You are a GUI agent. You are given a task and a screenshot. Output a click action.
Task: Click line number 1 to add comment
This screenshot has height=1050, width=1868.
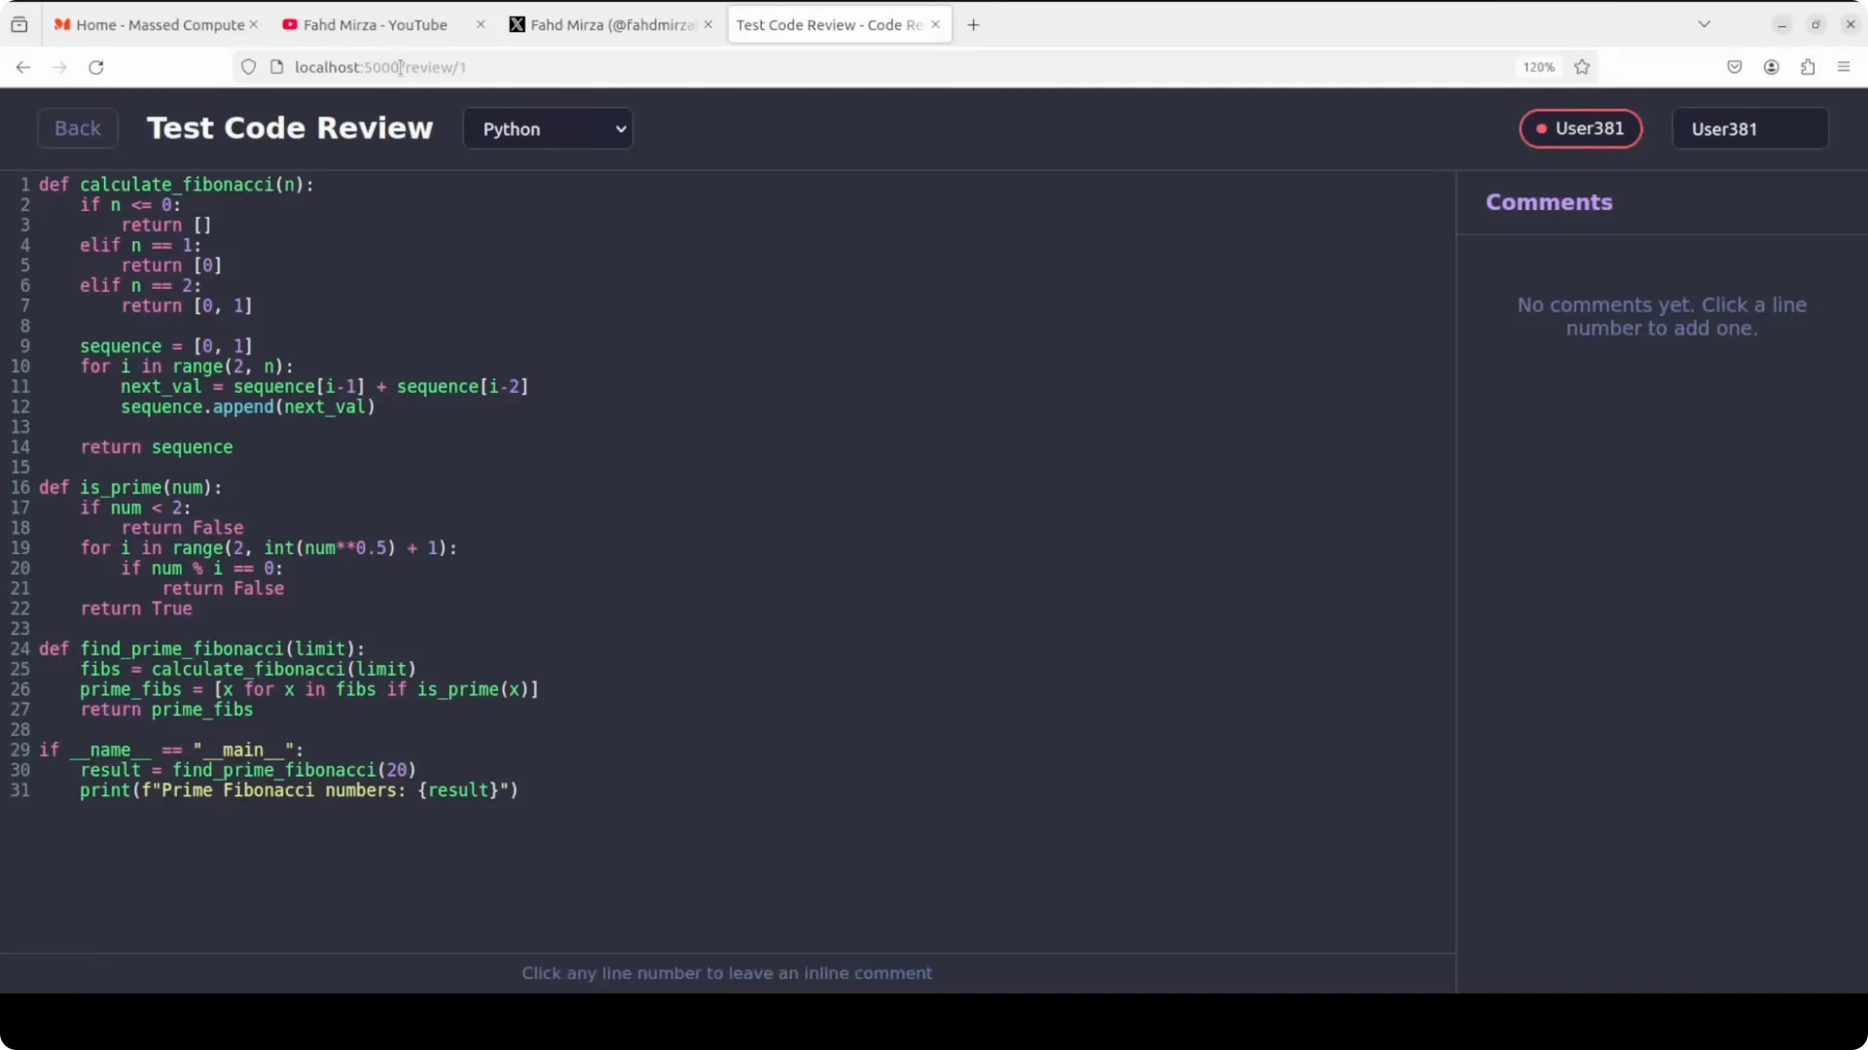click(25, 185)
